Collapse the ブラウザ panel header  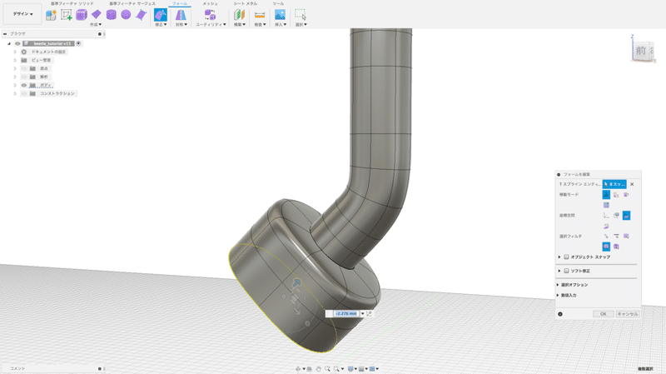click(x=5, y=34)
